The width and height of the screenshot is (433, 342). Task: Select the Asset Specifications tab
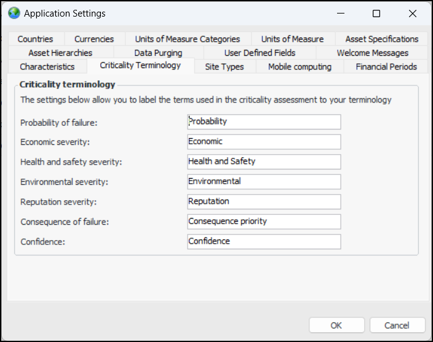(381, 39)
